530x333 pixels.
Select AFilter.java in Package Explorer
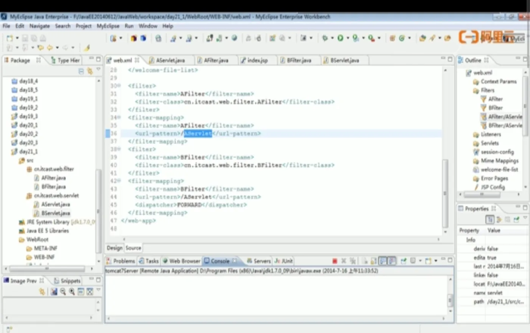[x=50, y=178]
